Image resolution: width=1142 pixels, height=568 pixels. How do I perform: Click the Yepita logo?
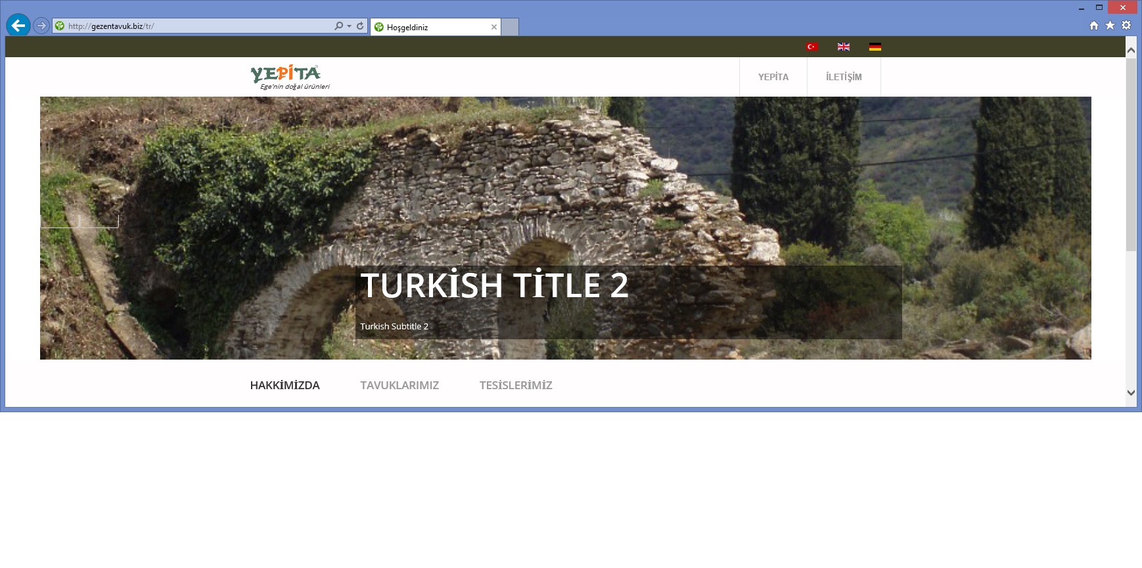point(290,77)
